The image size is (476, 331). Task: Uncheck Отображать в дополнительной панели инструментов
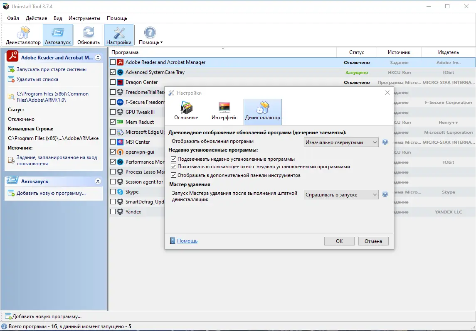pyautogui.click(x=174, y=175)
